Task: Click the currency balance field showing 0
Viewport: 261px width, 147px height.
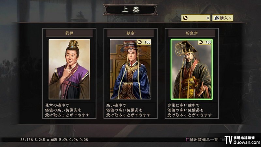Action: click(x=196, y=18)
